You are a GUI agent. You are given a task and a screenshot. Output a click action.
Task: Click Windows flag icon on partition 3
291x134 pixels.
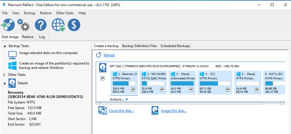(x=173, y=74)
